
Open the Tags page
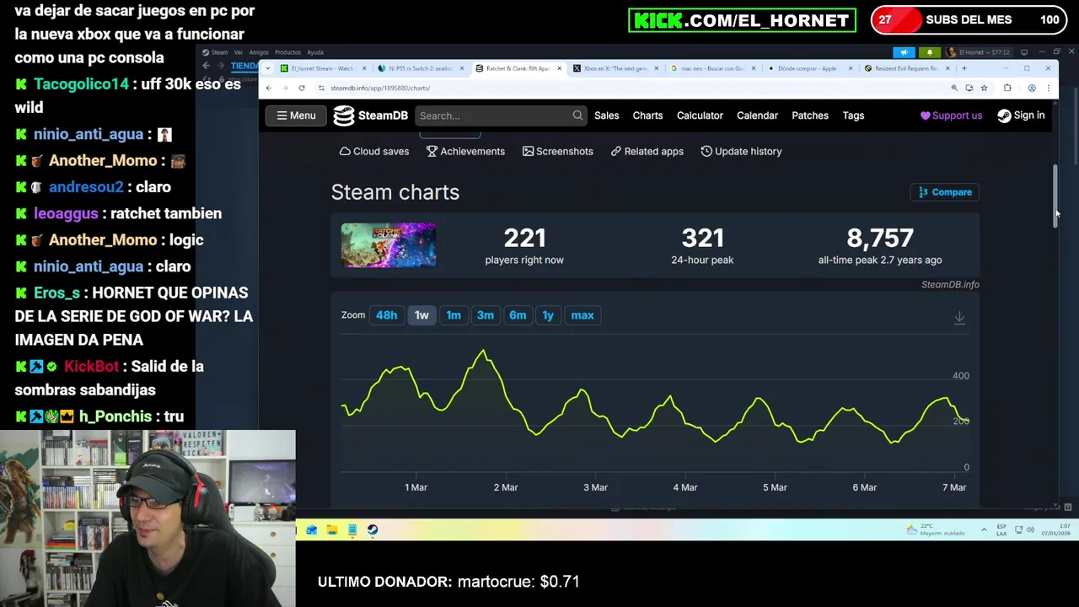(x=853, y=115)
